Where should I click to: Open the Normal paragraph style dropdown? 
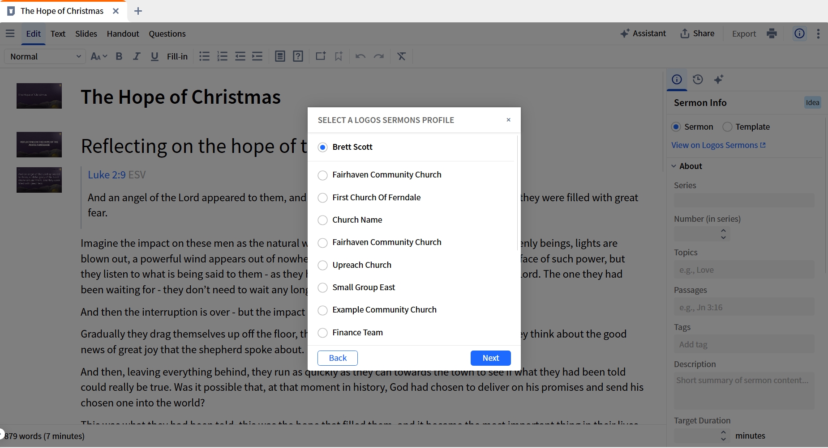45,56
